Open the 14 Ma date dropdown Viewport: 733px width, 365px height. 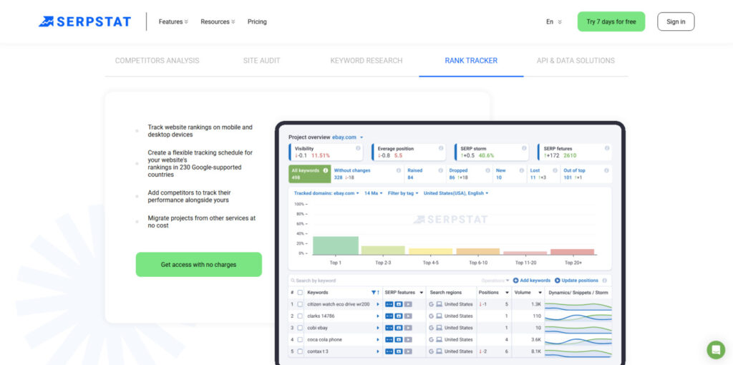click(374, 193)
